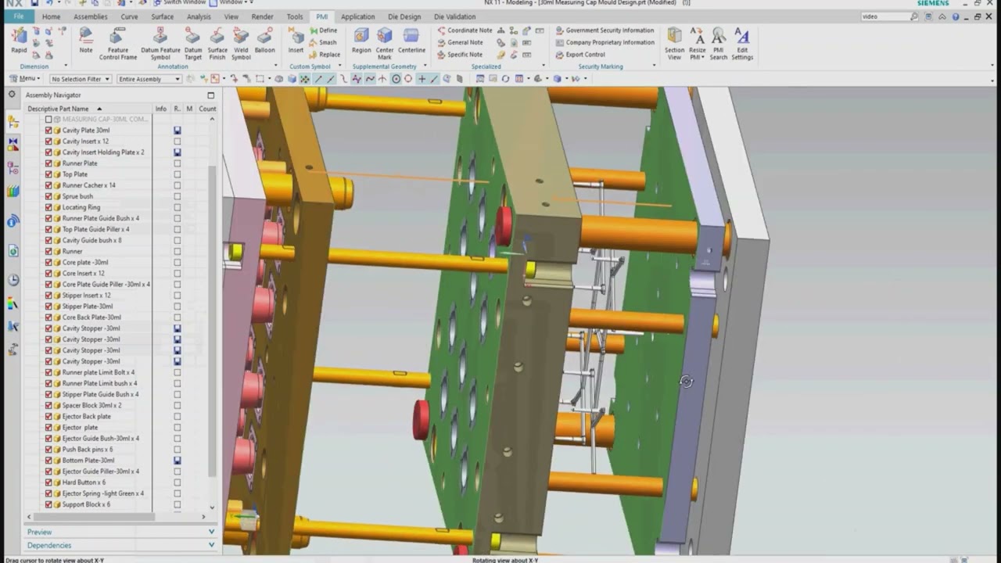Toggle checkbox for Core plate -30ml
Screen dimensions: 1001x563
tap(48, 262)
